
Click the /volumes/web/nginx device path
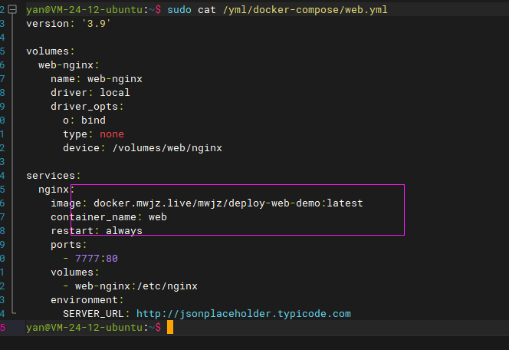point(167,148)
